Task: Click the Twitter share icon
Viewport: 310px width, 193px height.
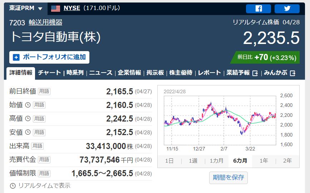Action: [287, 9]
